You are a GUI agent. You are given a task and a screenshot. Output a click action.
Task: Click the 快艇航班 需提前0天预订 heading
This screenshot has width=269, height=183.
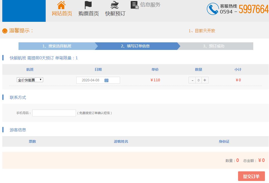pos(44,58)
